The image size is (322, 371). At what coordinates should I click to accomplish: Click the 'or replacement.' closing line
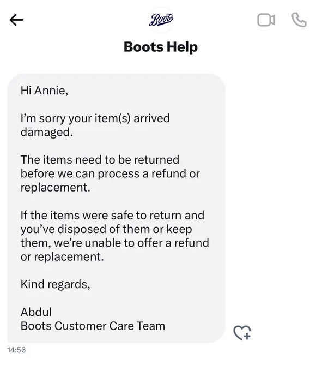[x=62, y=257]
